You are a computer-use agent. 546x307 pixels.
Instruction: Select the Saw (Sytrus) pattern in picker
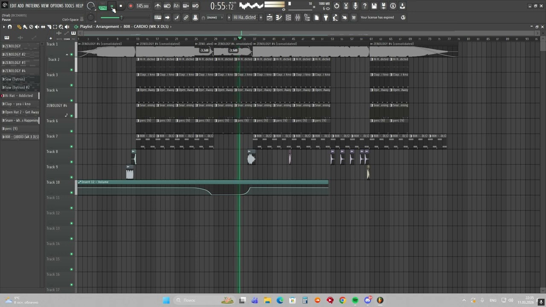(20, 79)
